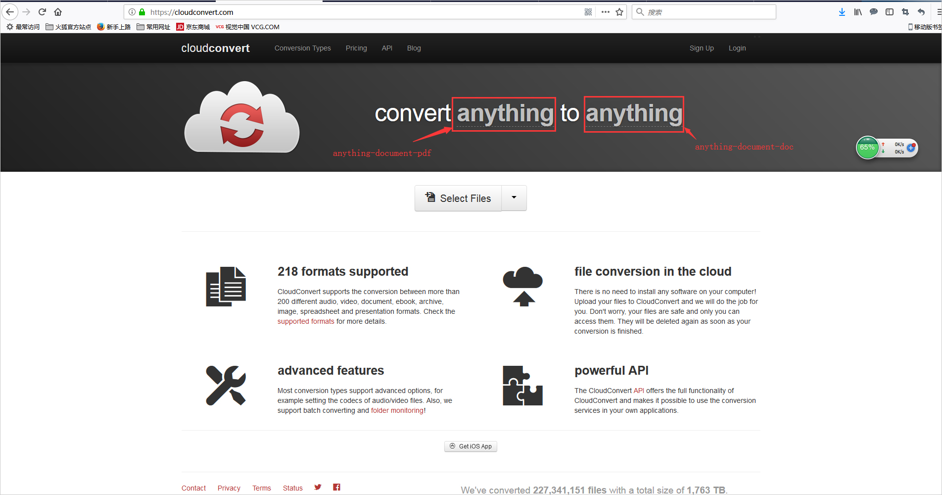
Task: Click Login in the navbar
Action: [x=737, y=48]
